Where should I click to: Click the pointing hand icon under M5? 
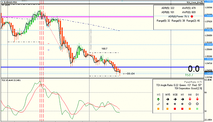click(x=158, y=104)
